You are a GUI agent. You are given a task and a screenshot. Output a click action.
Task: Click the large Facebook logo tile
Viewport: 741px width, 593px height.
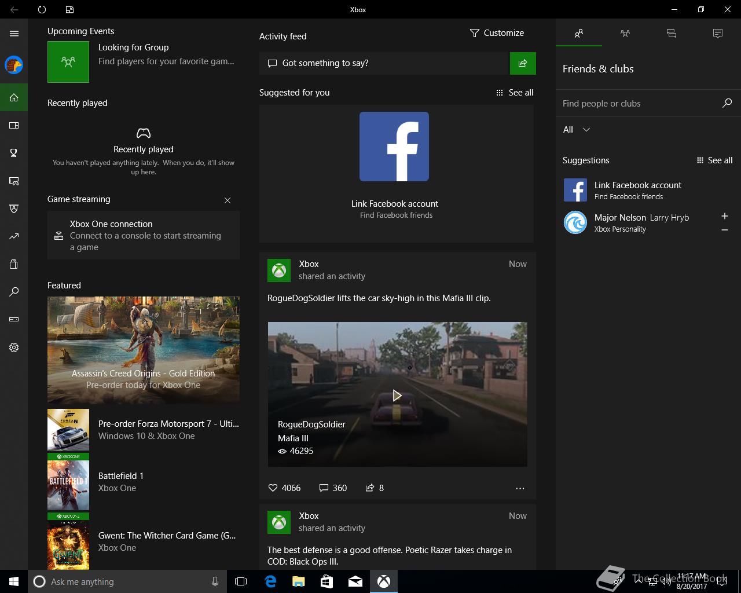[394, 147]
